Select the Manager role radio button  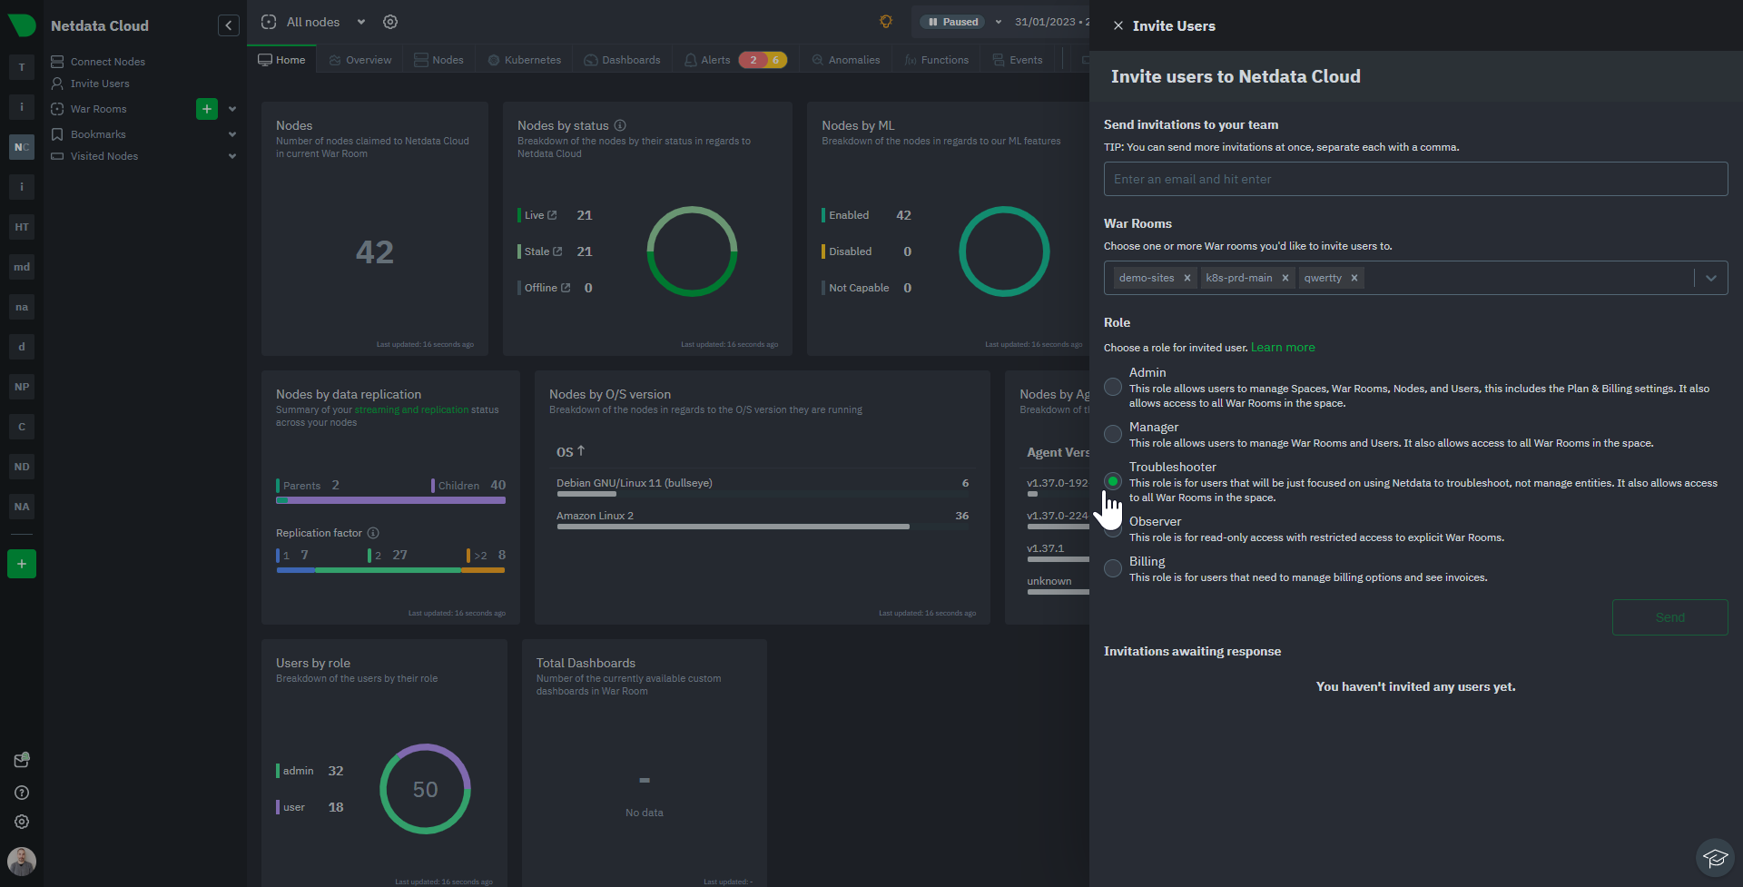coord(1113,434)
